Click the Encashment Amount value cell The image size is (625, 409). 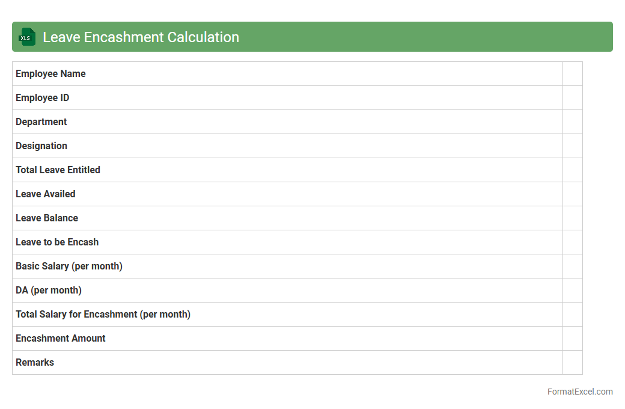(572, 339)
